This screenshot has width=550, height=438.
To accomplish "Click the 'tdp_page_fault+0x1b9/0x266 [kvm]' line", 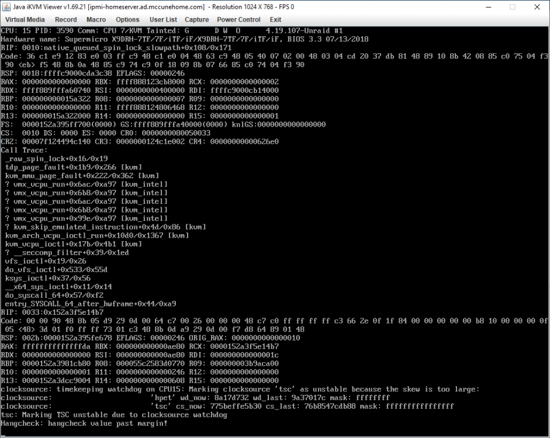I will (x=73, y=167).
